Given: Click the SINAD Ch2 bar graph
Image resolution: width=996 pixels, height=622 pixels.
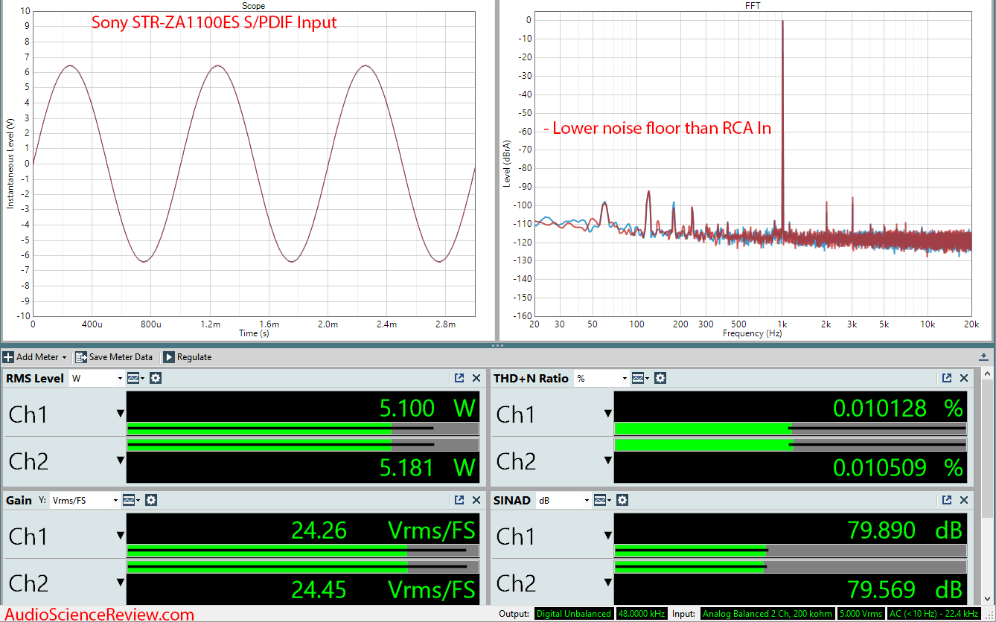Looking at the screenshot, I should point(791,567).
